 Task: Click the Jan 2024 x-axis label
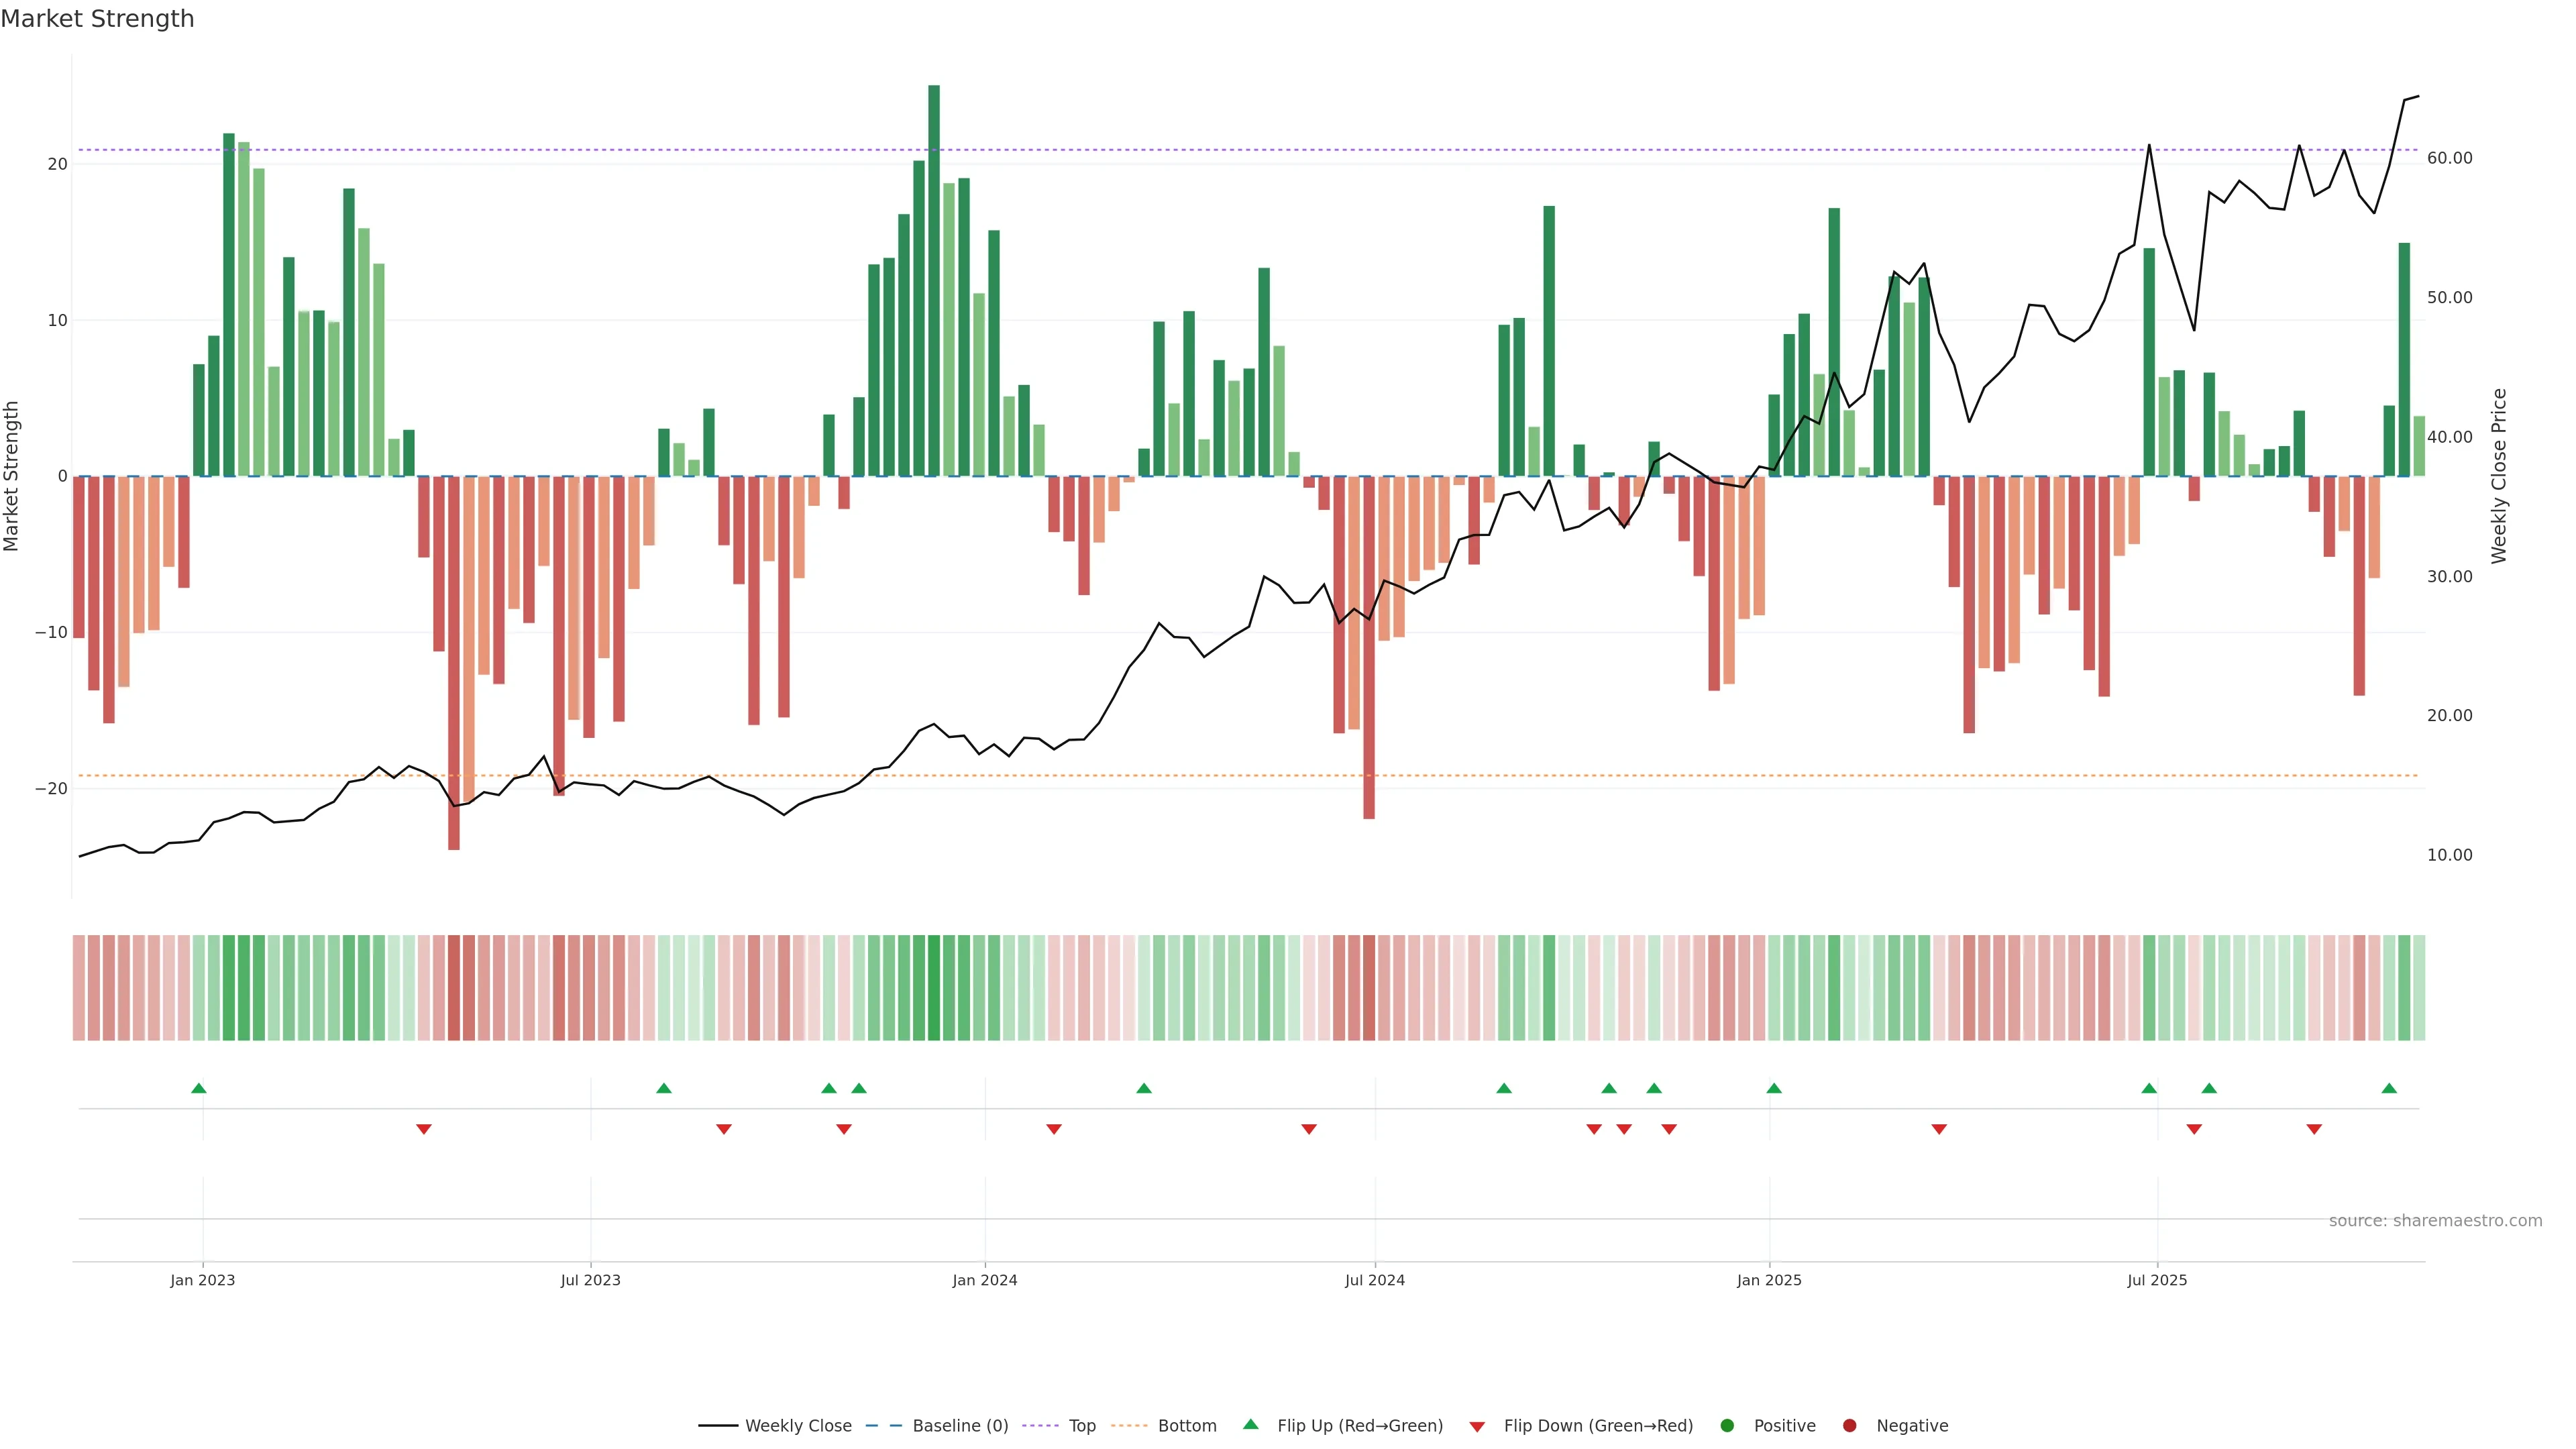pyautogui.click(x=985, y=1280)
